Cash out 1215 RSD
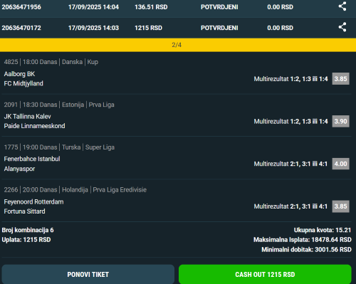The image size is (356, 284). point(265,274)
